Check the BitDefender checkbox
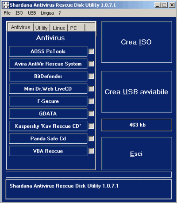 [x=91, y=76]
